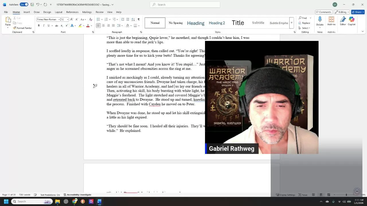Switch to the Insert tab

pyautogui.click(x=27, y=12)
